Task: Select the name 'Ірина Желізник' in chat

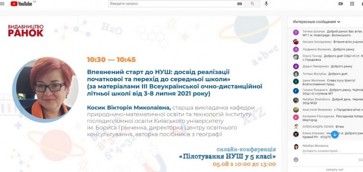Action: pos(314,80)
